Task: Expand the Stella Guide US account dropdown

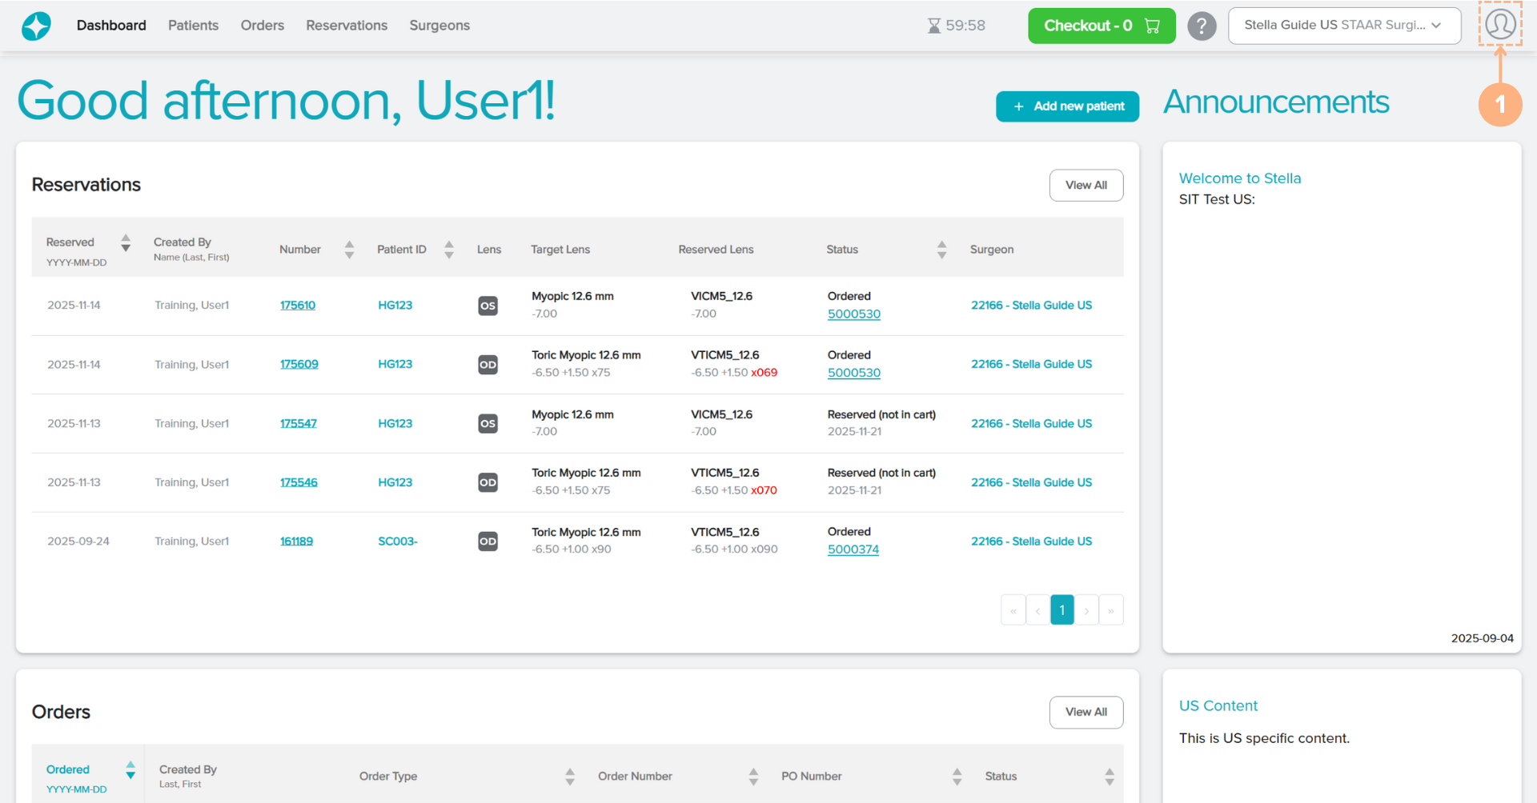Action: coord(1343,26)
